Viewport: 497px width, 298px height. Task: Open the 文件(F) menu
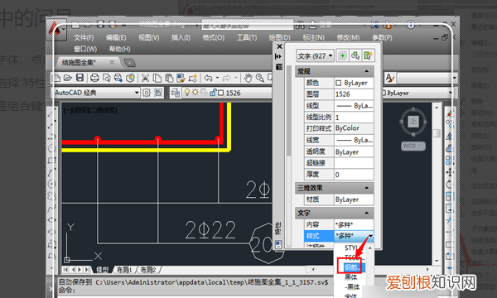click(84, 38)
